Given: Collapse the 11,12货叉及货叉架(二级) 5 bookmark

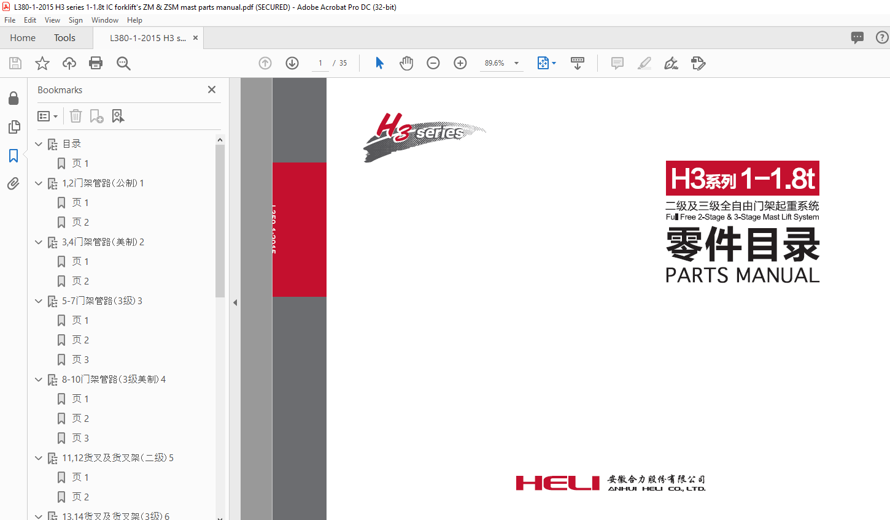Looking at the screenshot, I should (39, 458).
